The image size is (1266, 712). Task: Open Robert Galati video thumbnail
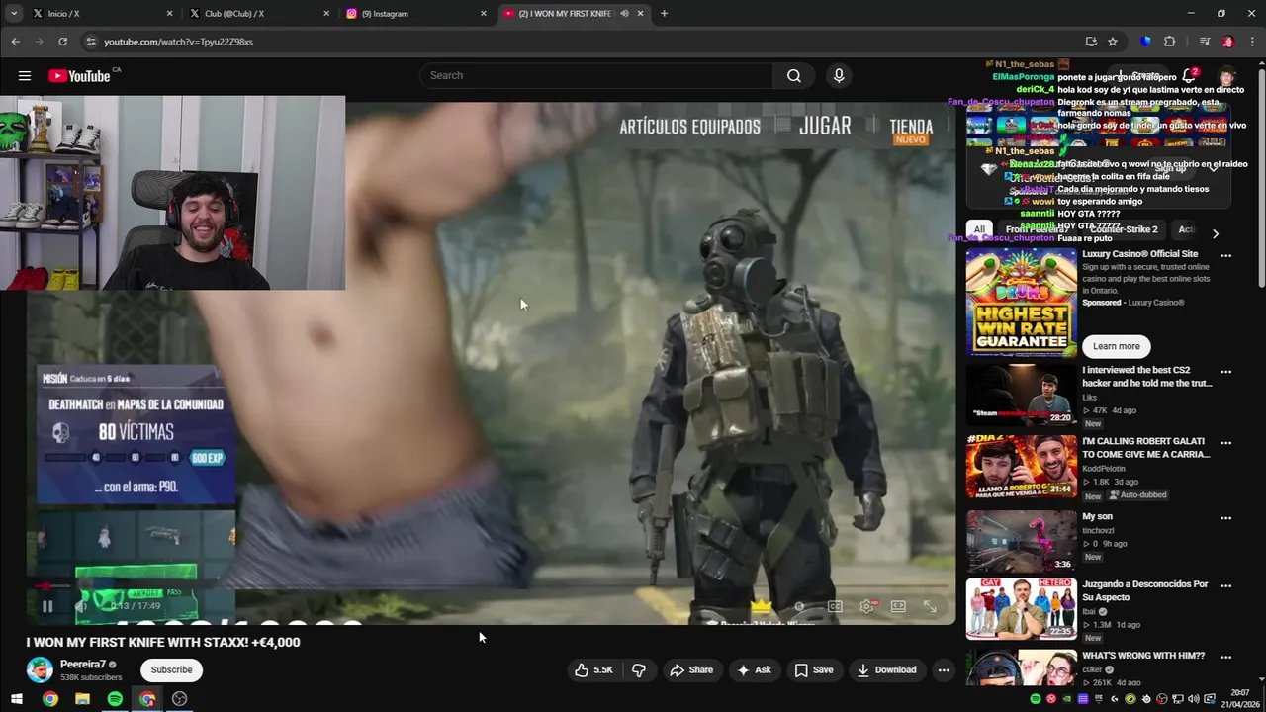point(1022,466)
